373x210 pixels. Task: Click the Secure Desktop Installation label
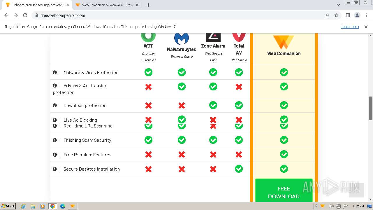[92, 169]
